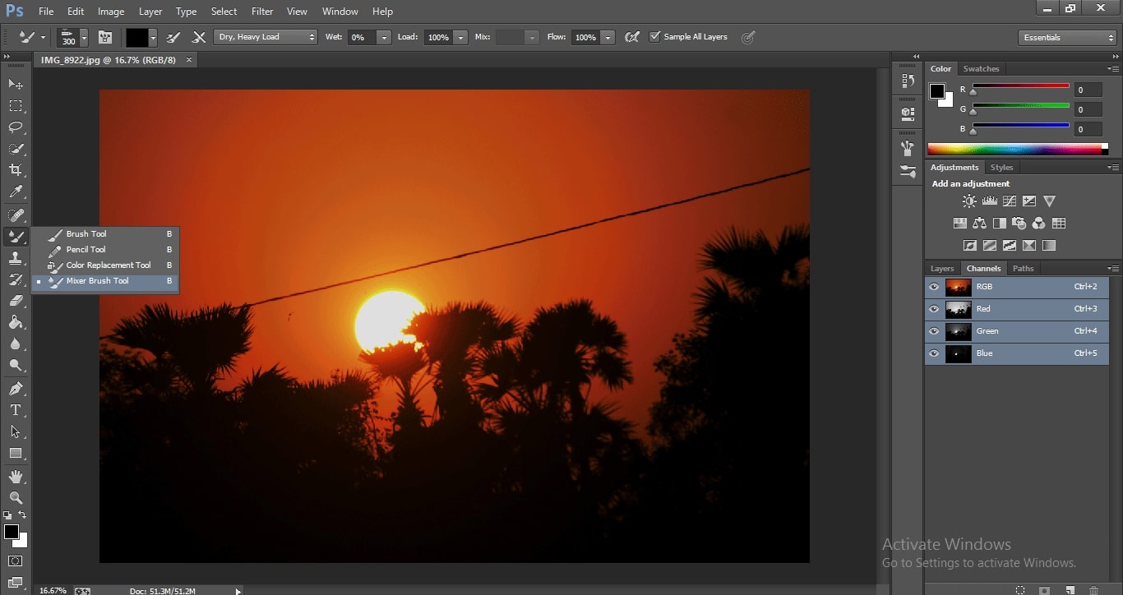
Task: Add a Brightness/Contrast adjustment
Action: 969,201
